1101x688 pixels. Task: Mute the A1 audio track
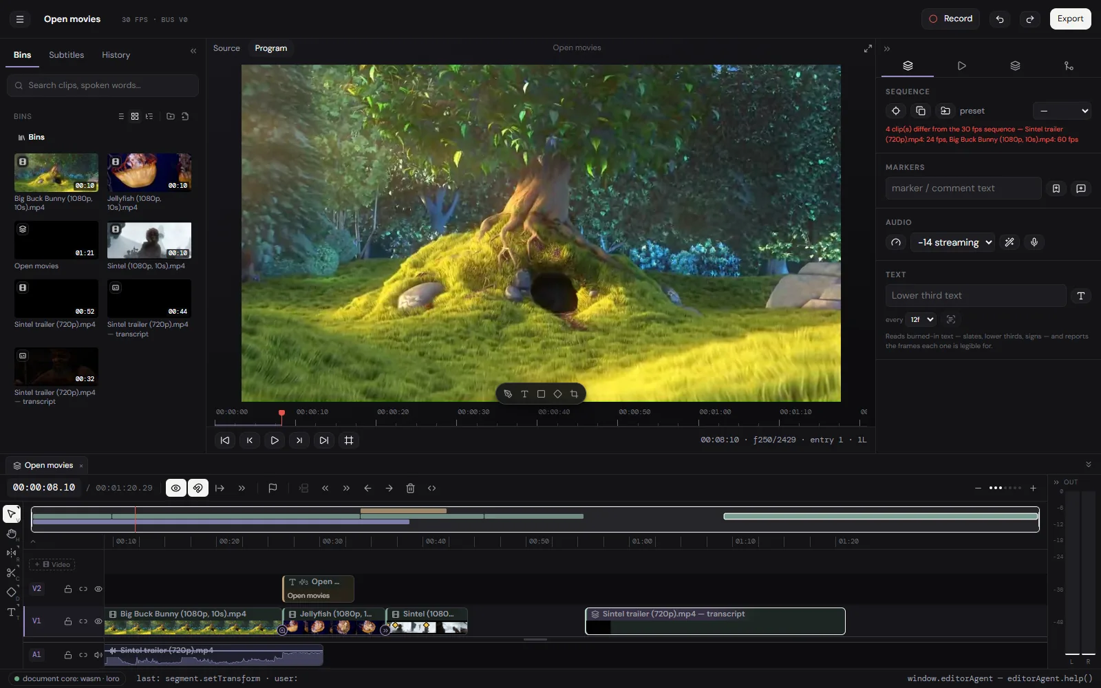(98, 655)
